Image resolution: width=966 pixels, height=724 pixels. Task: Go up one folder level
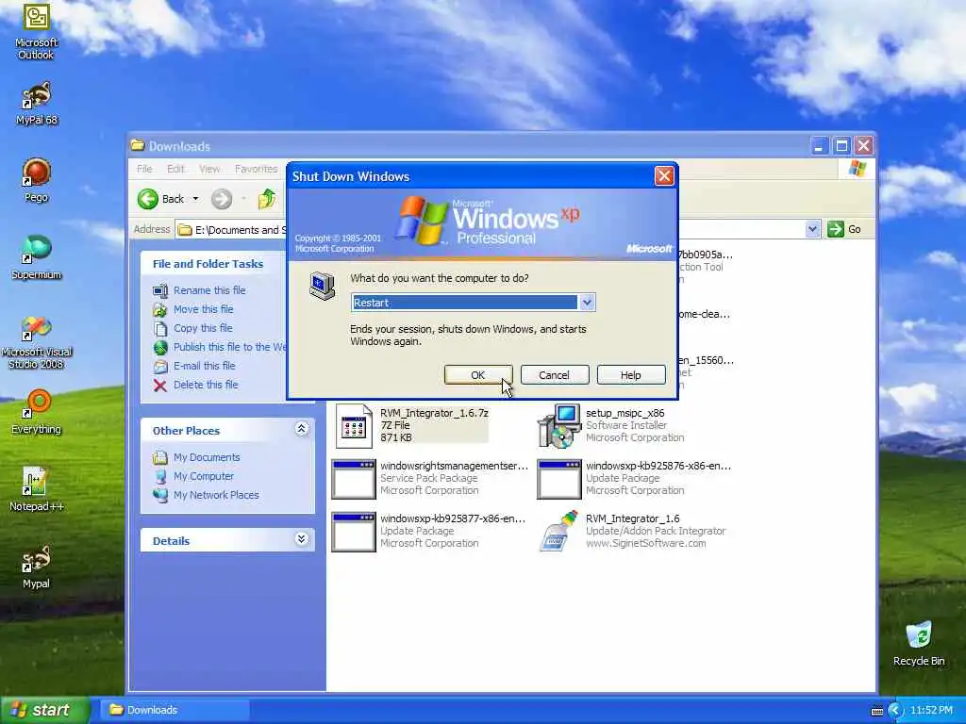[x=267, y=199]
